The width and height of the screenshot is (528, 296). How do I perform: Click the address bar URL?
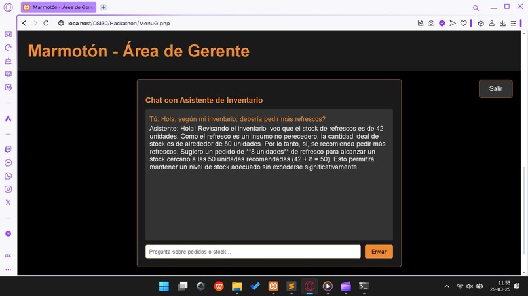point(119,23)
